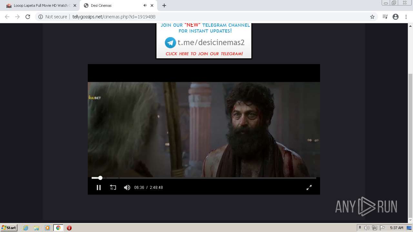Close the Looop Lapeta tab
This screenshot has height=232, width=413.
point(75,5)
